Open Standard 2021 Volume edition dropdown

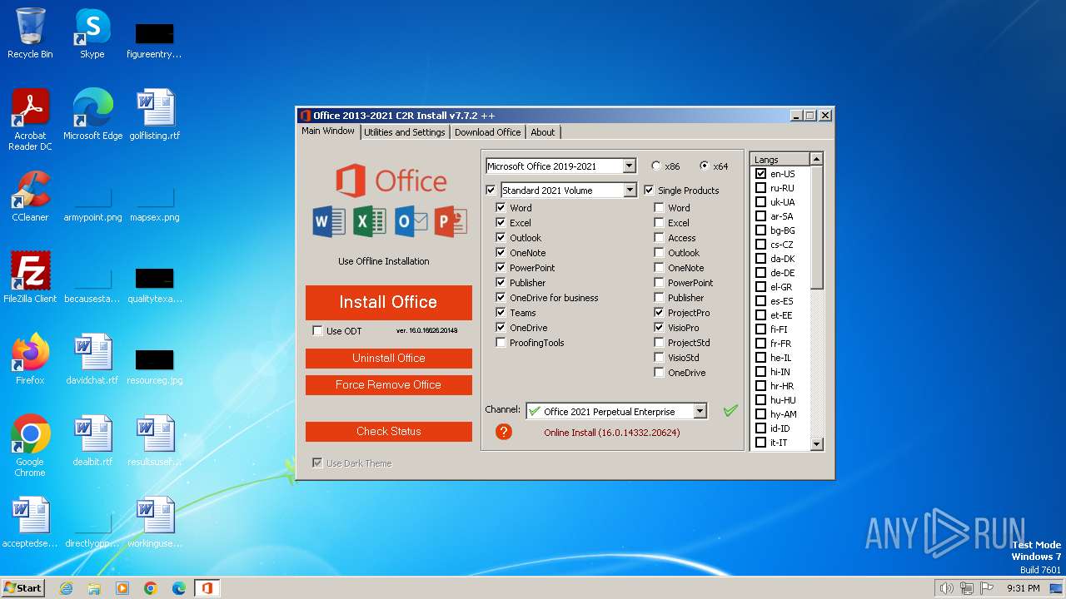coord(629,190)
